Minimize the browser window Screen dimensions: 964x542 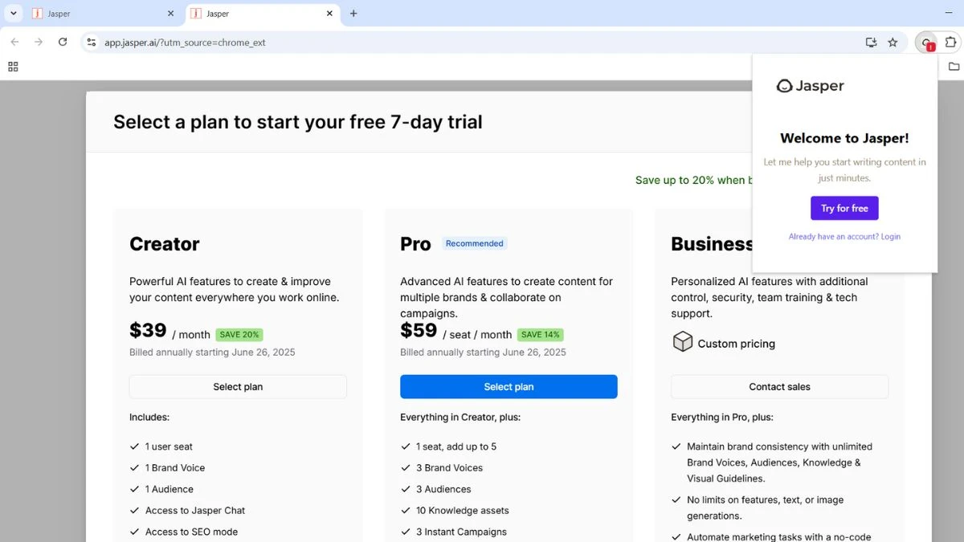coord(950,14)
